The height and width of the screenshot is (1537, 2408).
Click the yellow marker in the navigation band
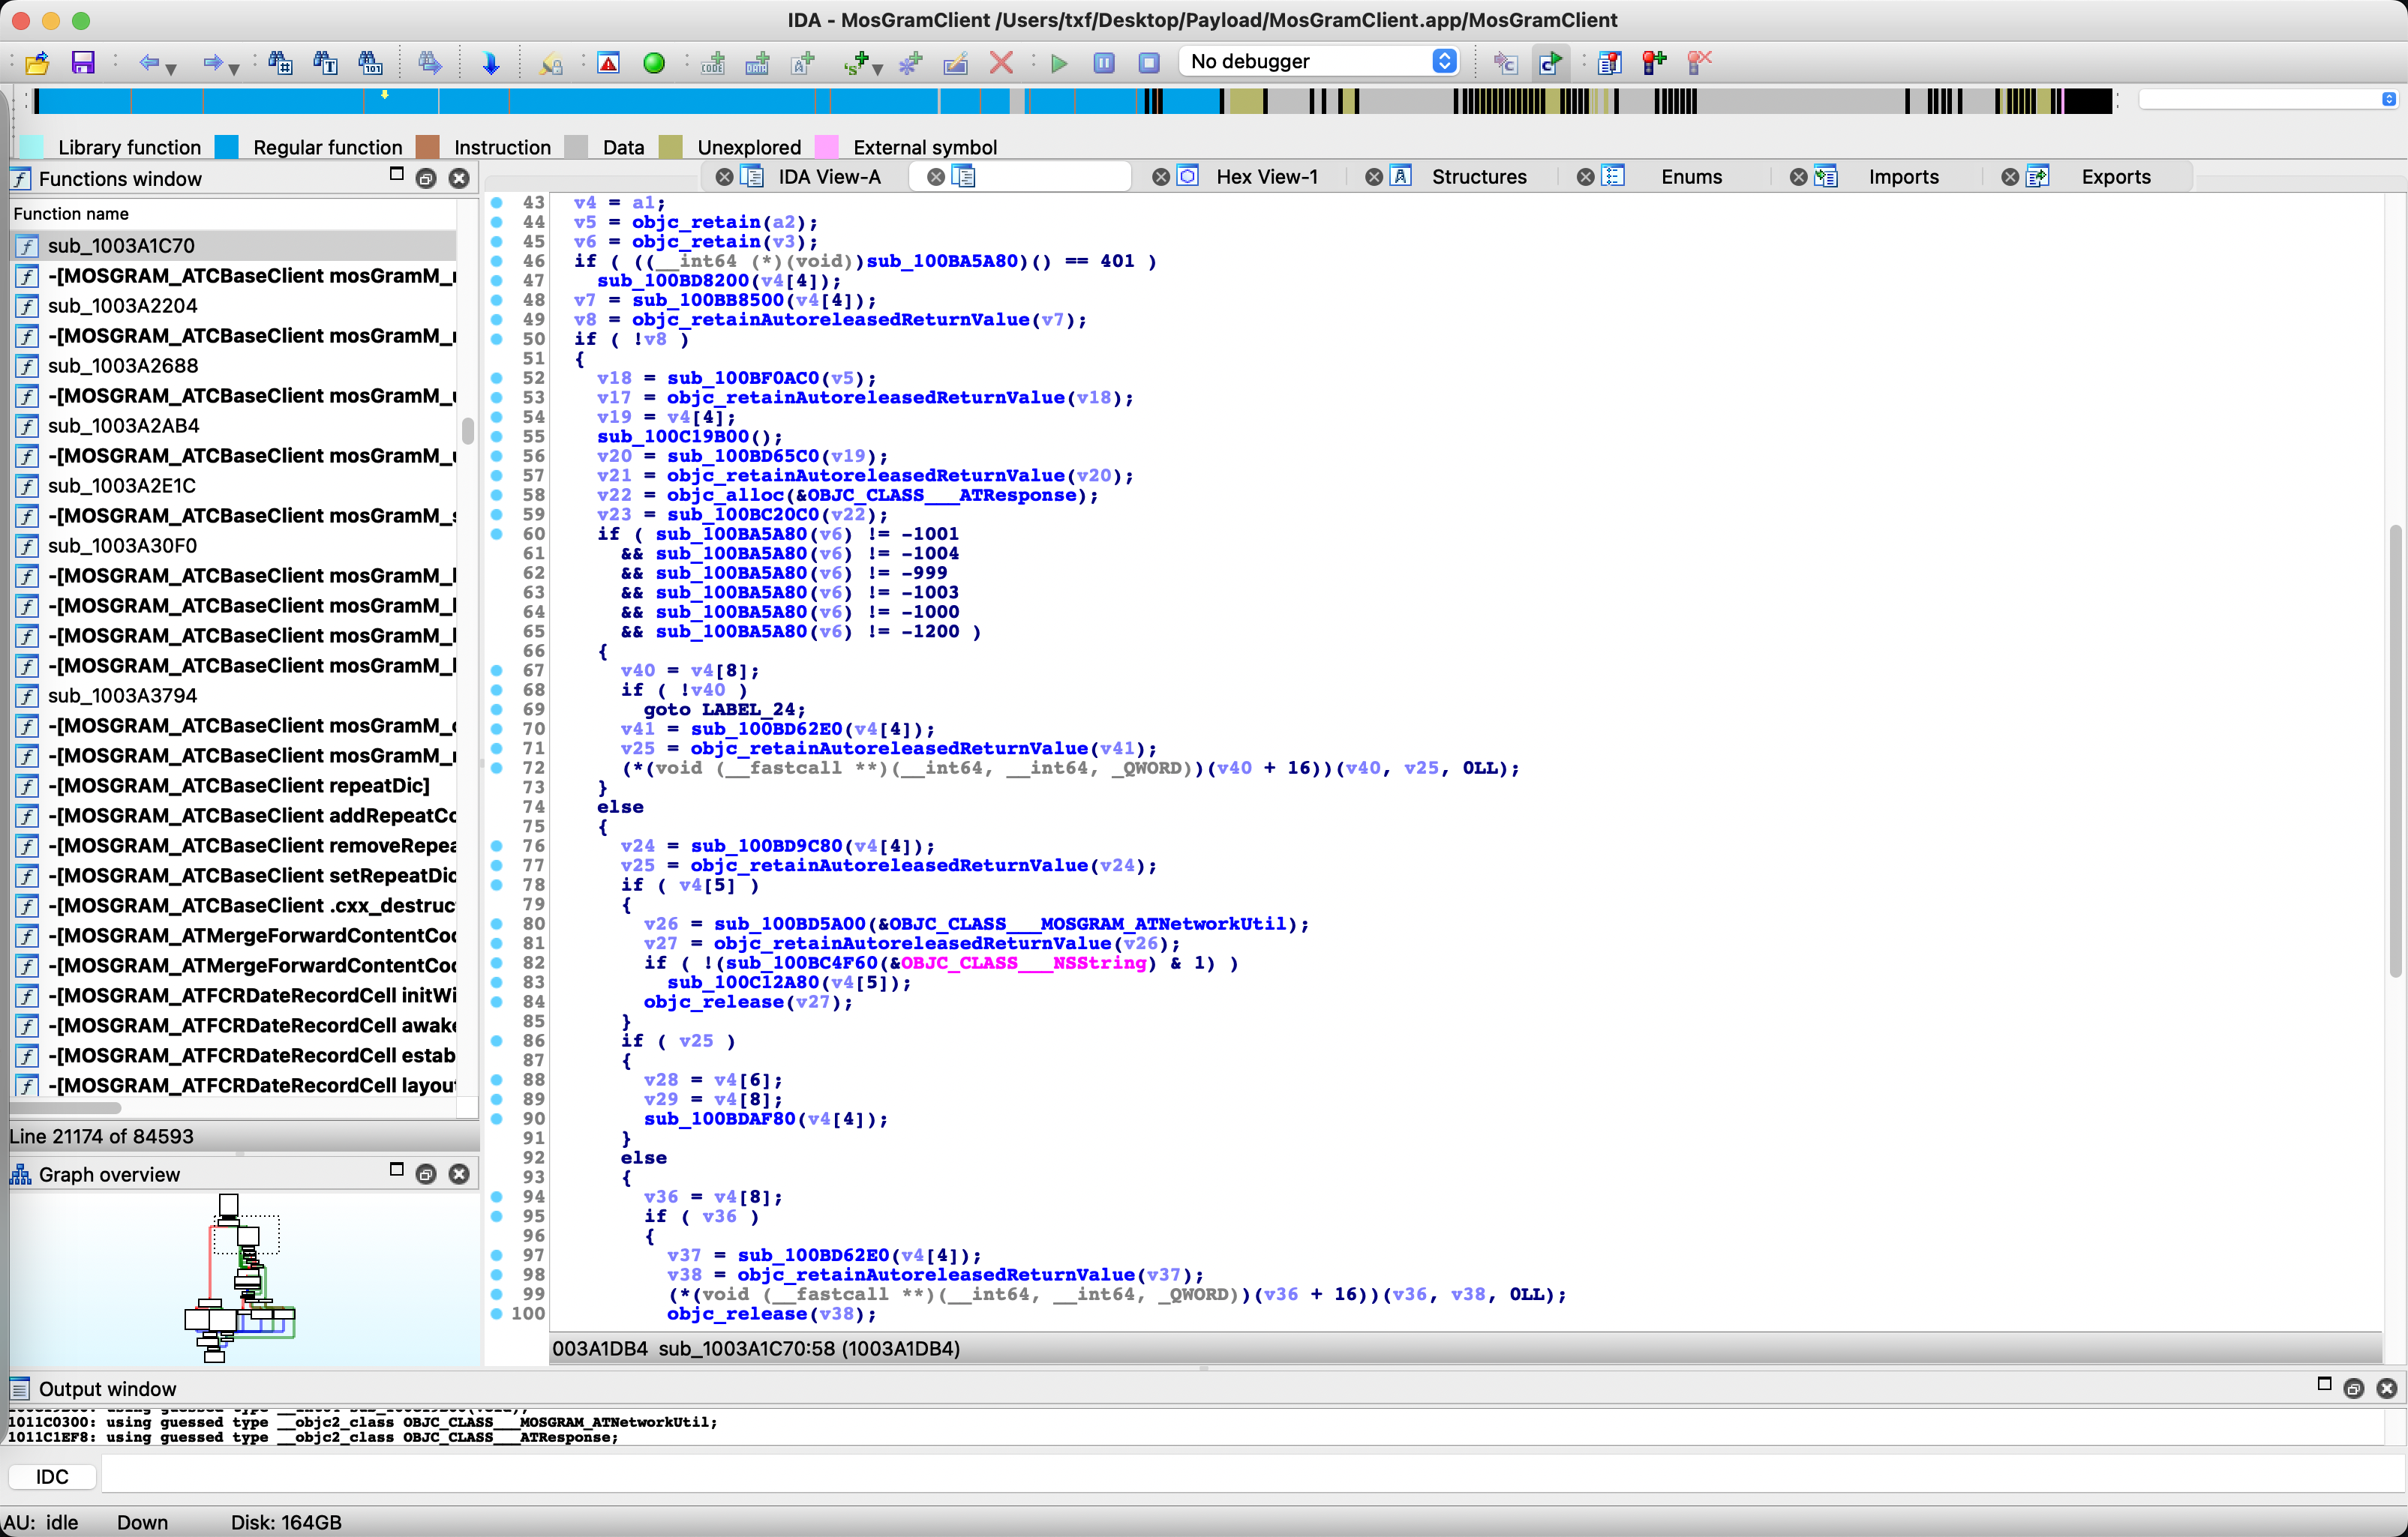coord(385,95)
